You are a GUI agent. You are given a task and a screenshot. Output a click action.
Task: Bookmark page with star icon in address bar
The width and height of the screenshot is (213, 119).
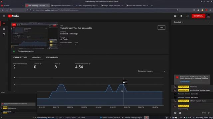click(177, 10)
